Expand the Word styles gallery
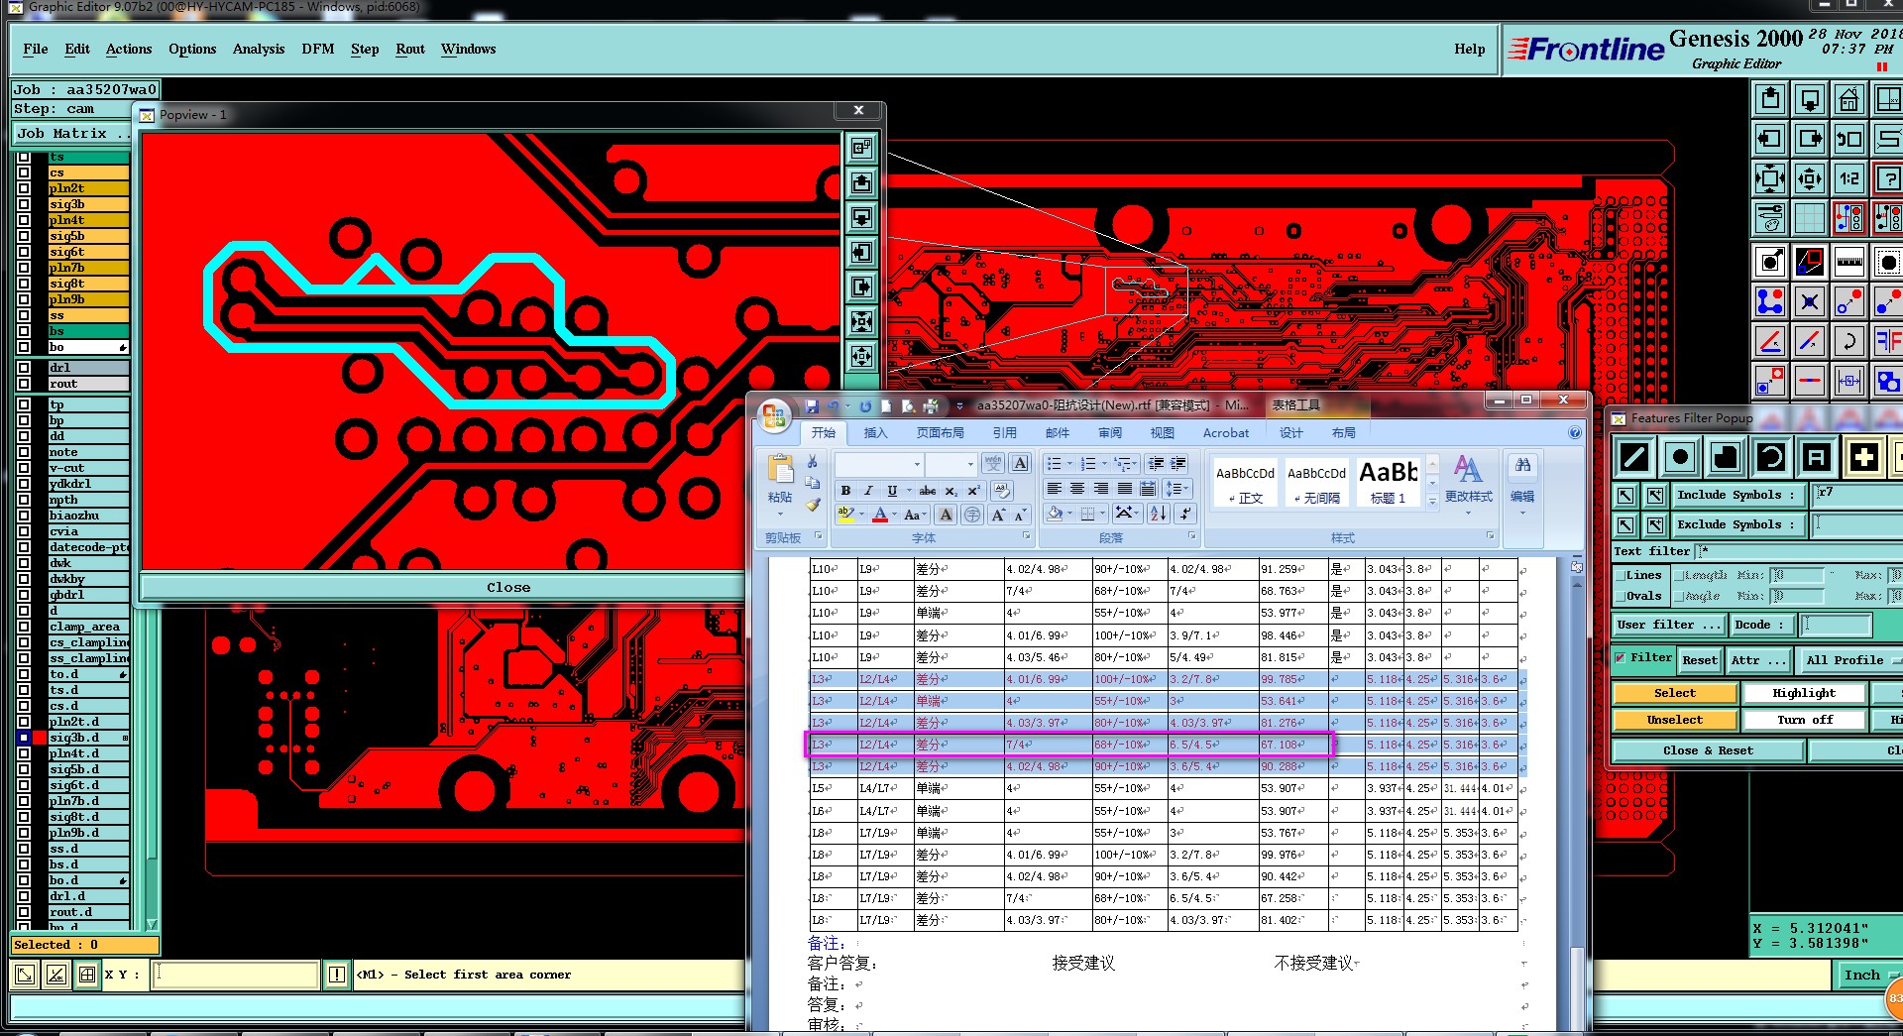The height and width of the screenshot is (1036, 1903). 1432,502
